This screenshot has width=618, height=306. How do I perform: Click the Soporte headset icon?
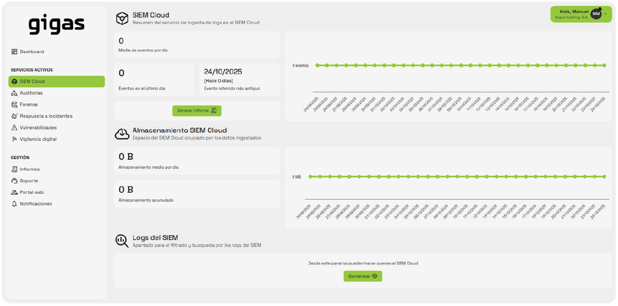click(x=15, y=180)
